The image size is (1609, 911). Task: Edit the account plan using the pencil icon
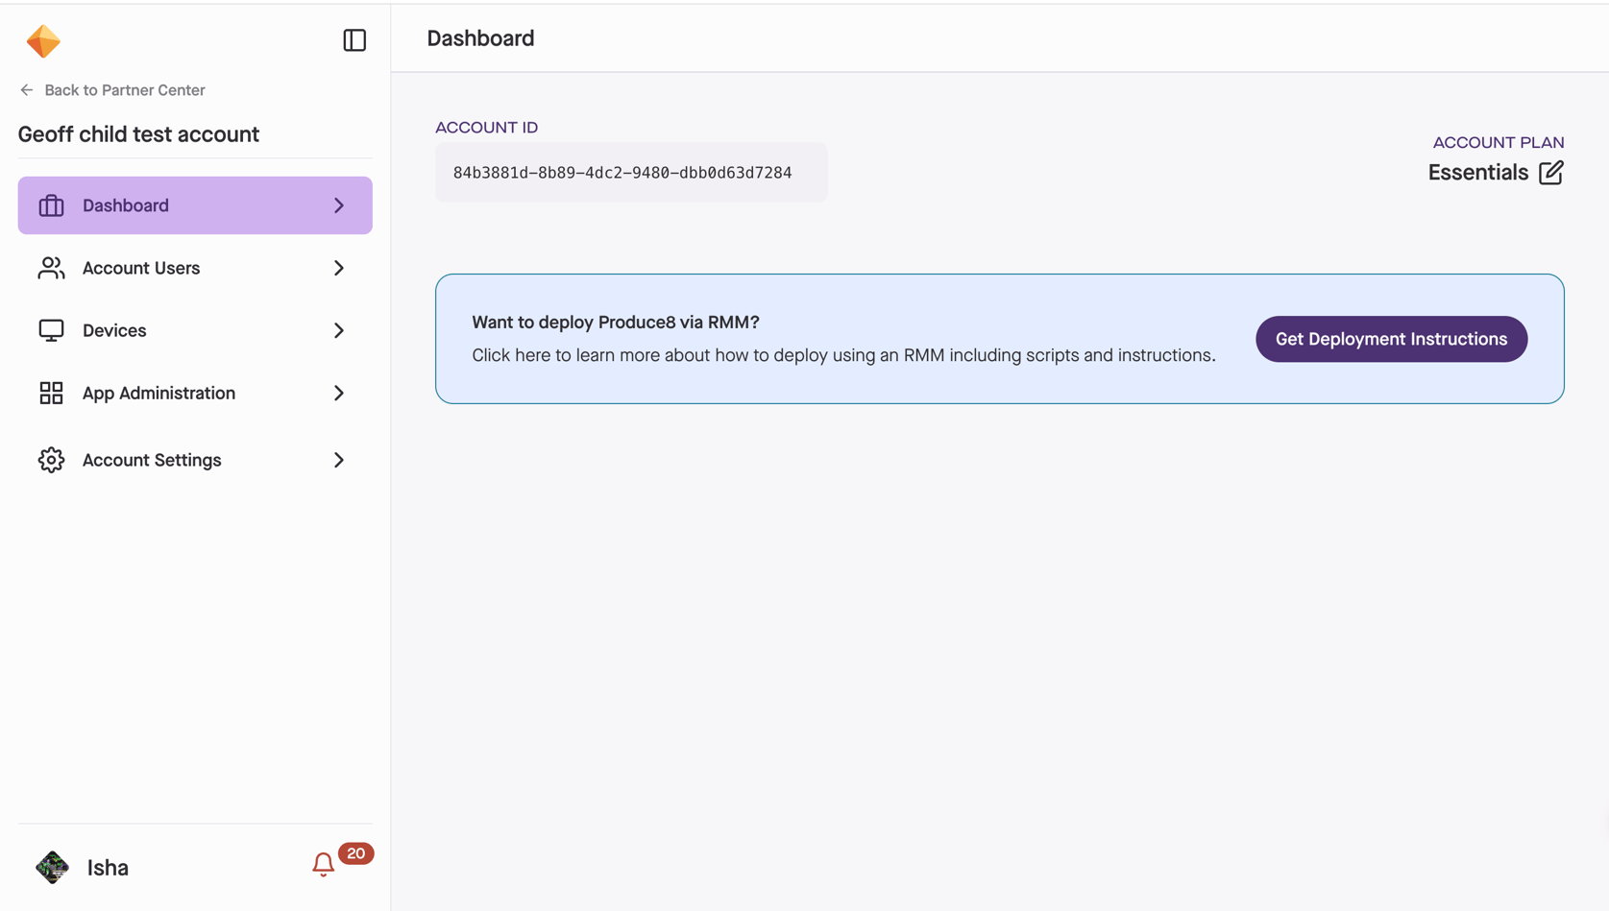(x=1552, y=172)
